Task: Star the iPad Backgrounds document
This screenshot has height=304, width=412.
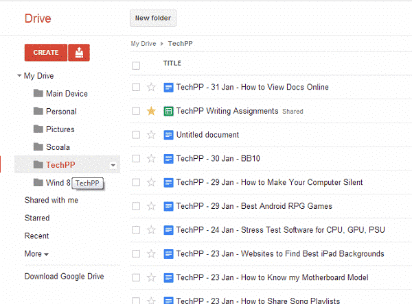Action: pos(151,254)
